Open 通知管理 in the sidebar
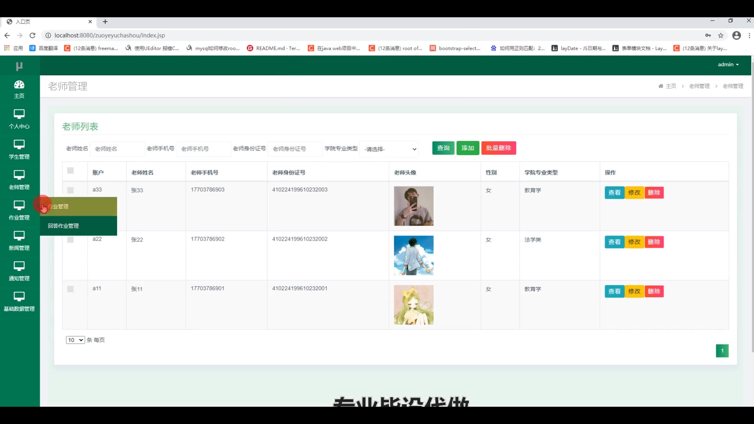 (19, 271)
